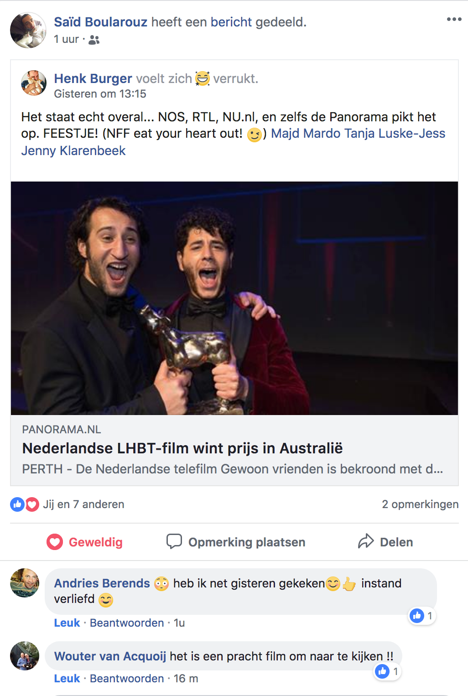Click the friends audience icon beside 1 uur
468x696 pixels.
click(94, 40)
